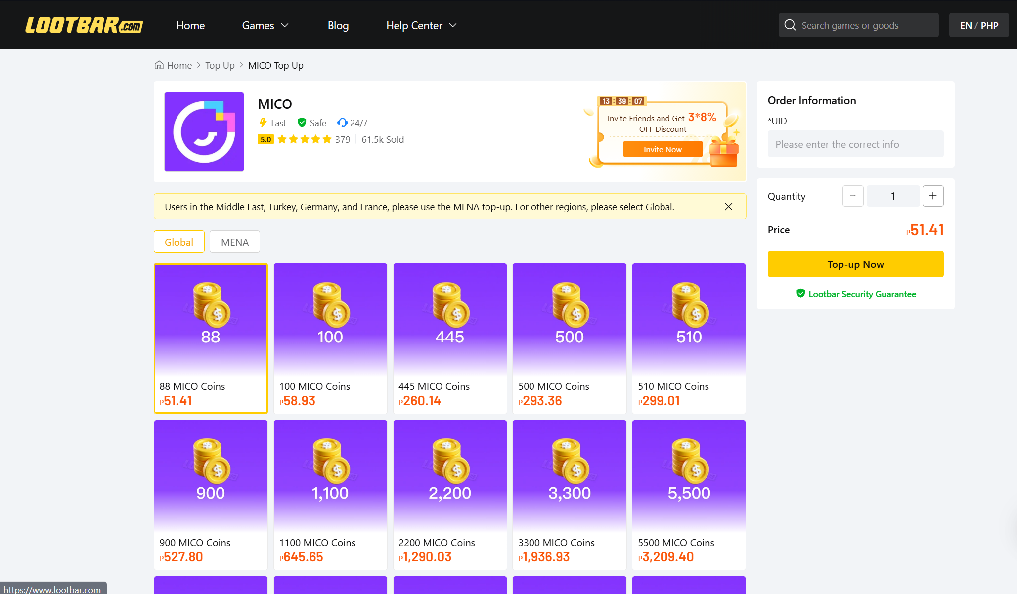The width and height of the screenshot is (1017, 594).
Task: Select 88 MICO Coins label
Action: pos(192,386)
